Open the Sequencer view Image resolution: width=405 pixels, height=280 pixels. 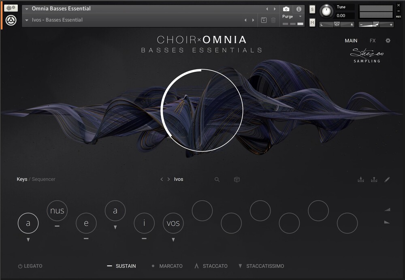[x=43, y=179]
